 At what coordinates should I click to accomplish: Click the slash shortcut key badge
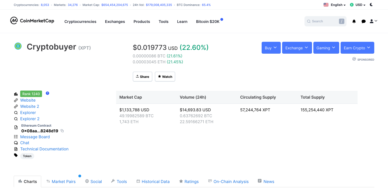341,21
